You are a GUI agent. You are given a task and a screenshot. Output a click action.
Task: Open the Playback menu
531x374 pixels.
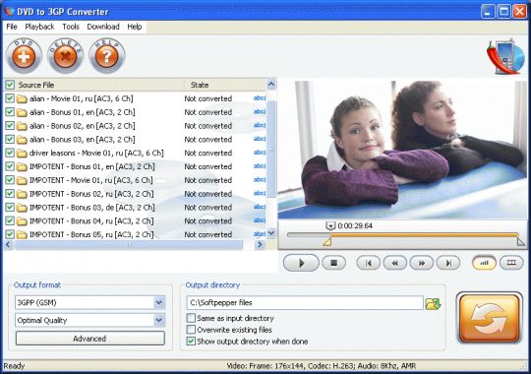39,27
